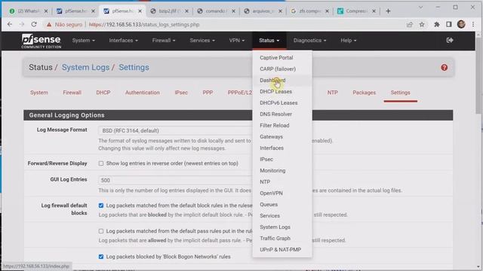
Task: Enable reverse order log entries checkbox
Action: [x=101, y=163]
